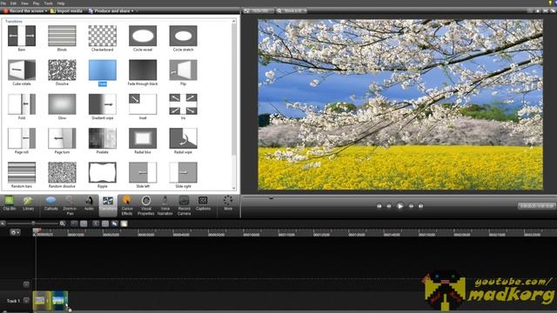
Task: Open the Play menu
Action: coord(37,3)
